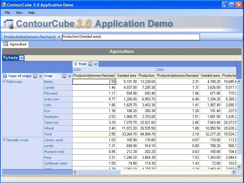Click the vertical scrollbar down arrow

tap(239, 166)
